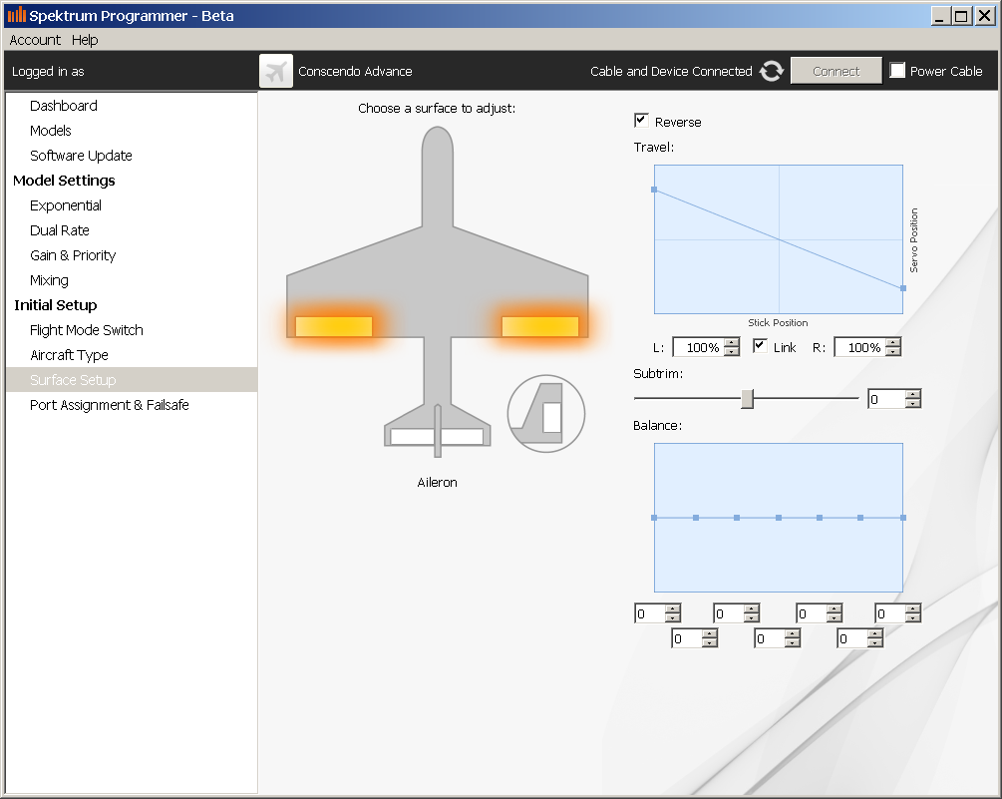Click the airplane model icon beside Conscendo Advance

click(276, 71)
